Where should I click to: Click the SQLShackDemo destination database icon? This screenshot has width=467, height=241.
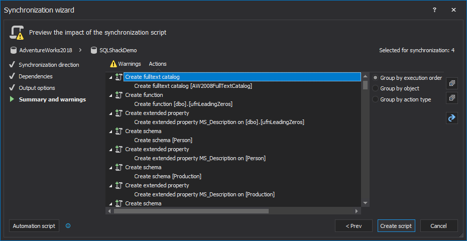click(x=94, y=50)
